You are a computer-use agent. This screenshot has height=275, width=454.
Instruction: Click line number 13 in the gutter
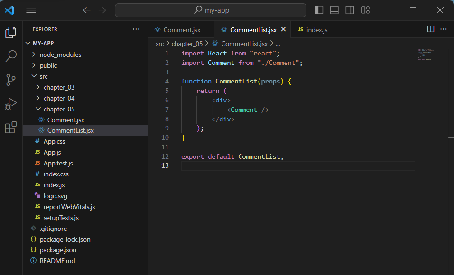coord(165,165)
